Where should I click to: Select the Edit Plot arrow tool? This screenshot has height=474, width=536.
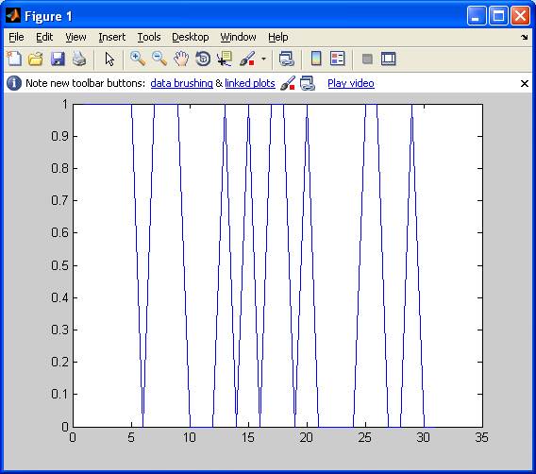(x=109, y=59)
